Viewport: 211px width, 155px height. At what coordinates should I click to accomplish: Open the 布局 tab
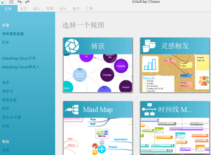pyautogui.click(x=50, y=9)
